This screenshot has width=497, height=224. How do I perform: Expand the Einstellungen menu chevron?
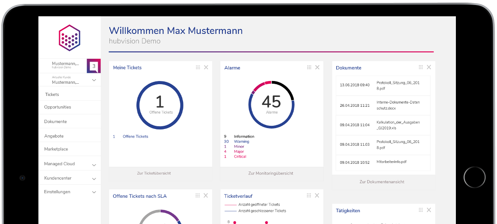click(94, 192)
